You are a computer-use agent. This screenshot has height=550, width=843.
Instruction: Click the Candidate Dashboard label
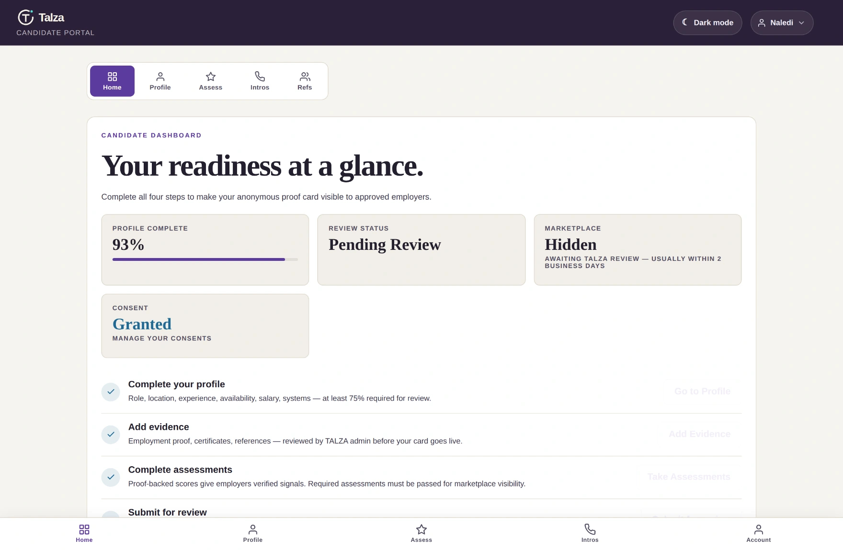151,135
